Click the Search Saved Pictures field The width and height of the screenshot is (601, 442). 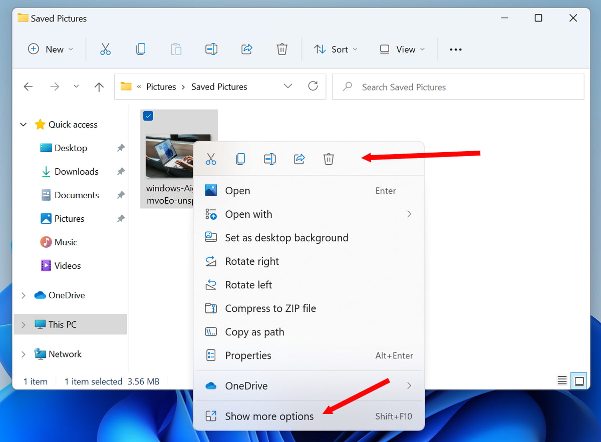click(x=458, y=87)
